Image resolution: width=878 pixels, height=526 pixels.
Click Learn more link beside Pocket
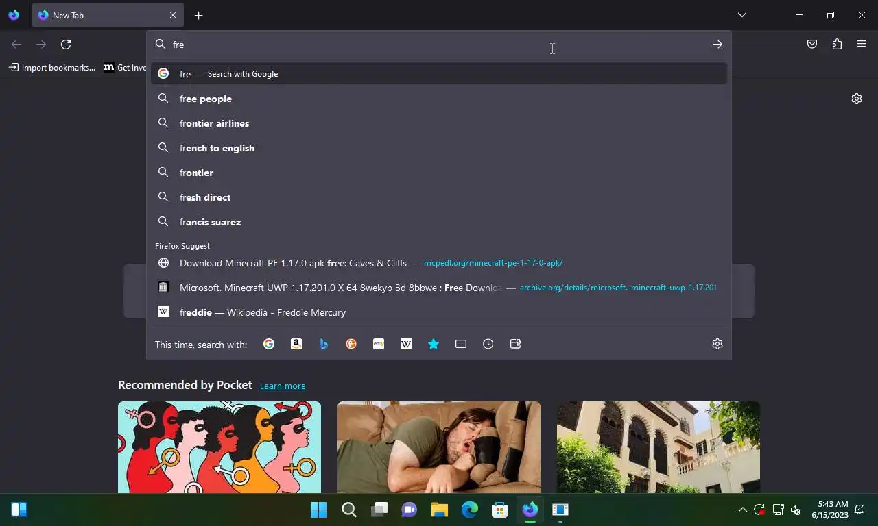pos(283,386)
